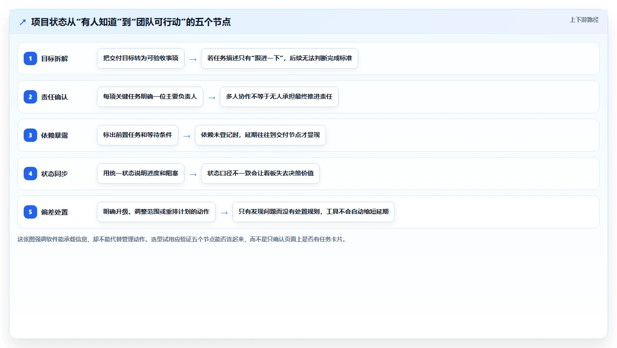Select the 依赖暴露 step label

(x=55, y=135)
